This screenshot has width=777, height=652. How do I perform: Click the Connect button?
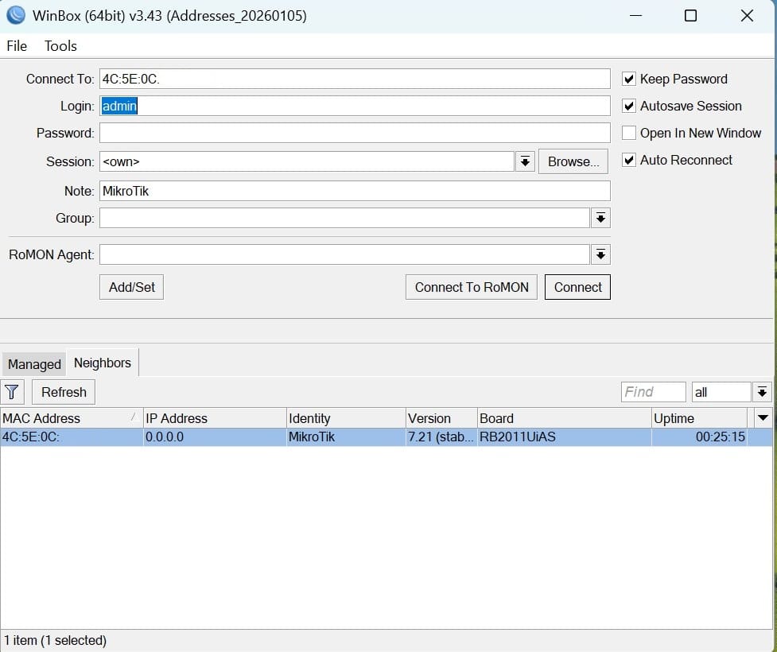point(578,287)
